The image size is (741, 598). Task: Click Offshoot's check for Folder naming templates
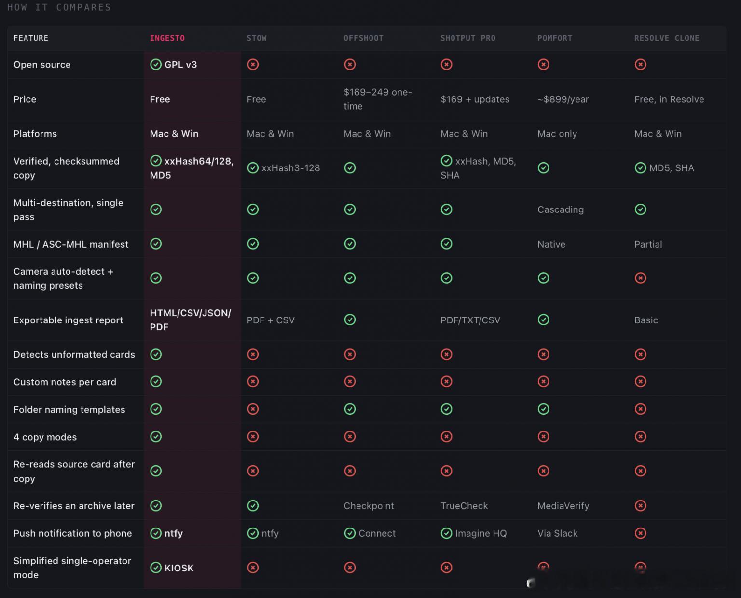[x=350, y=409]
